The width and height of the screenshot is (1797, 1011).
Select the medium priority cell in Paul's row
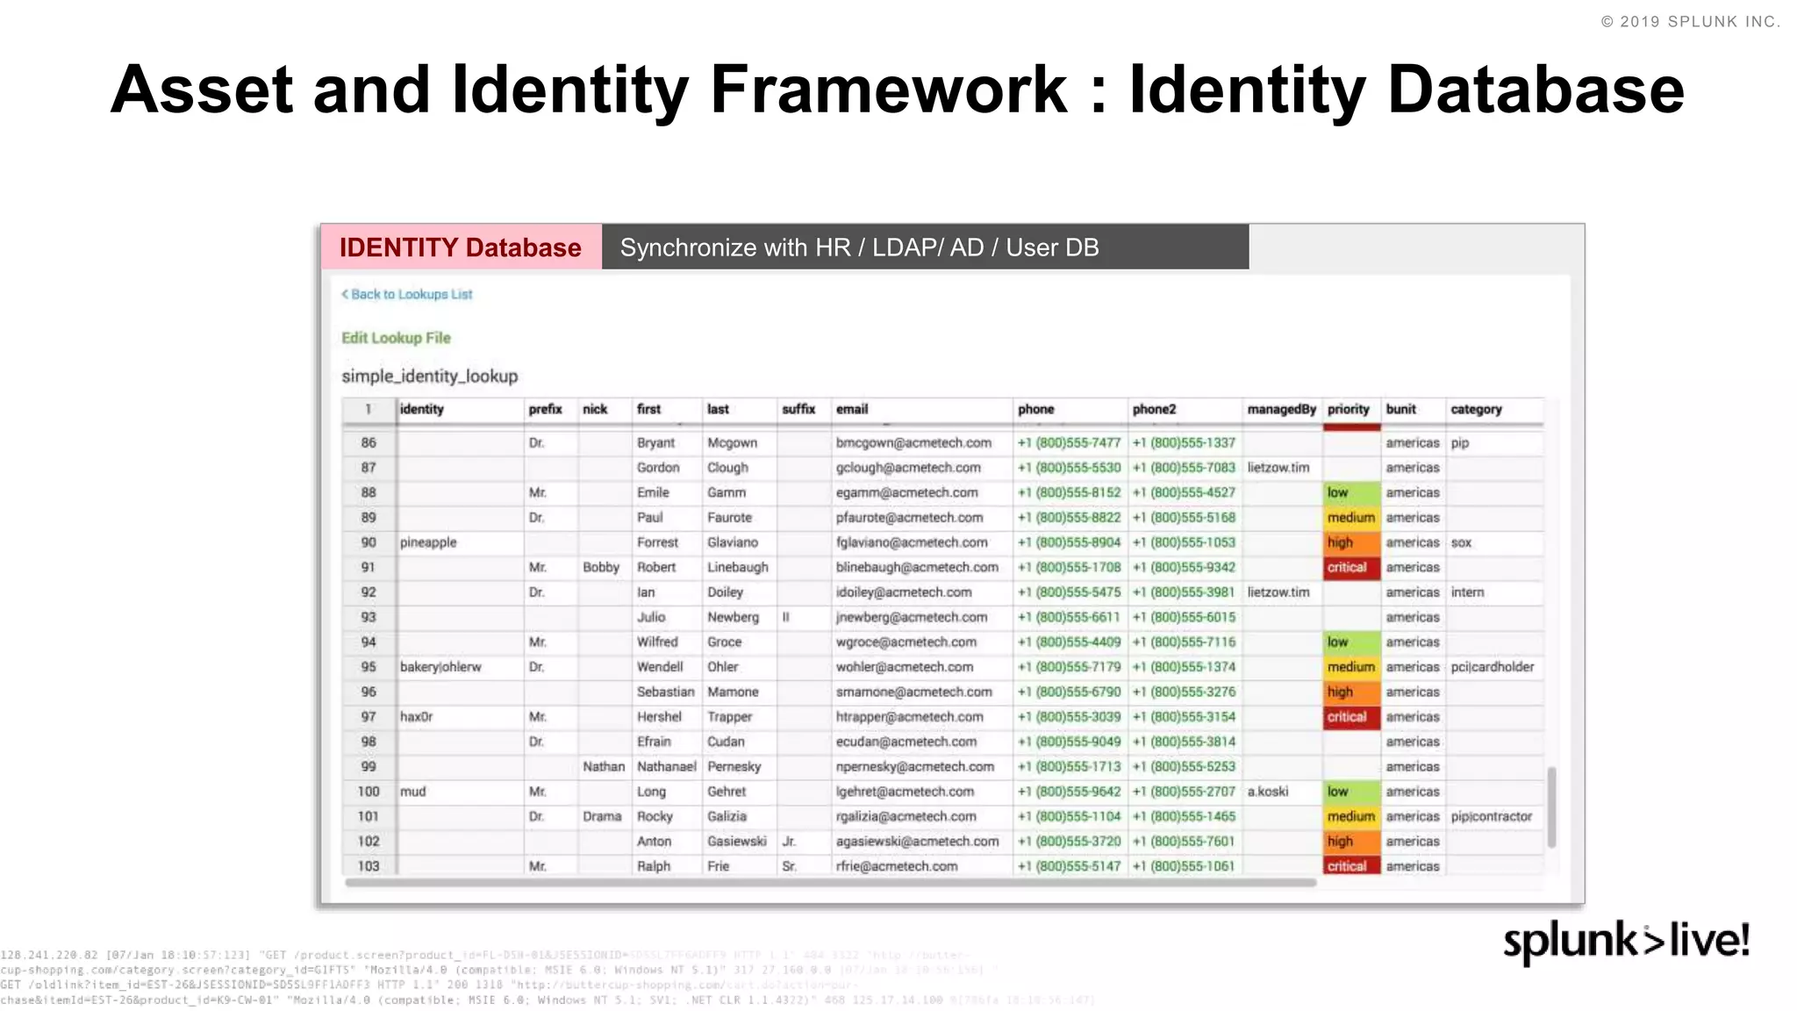pyautogui.click(x=1351, y=518)
